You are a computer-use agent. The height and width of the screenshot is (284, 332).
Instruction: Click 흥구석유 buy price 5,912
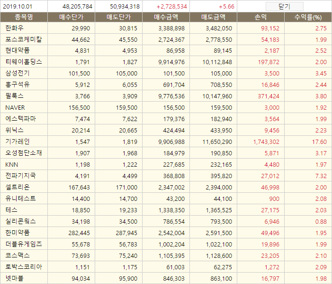pos(82,85)
